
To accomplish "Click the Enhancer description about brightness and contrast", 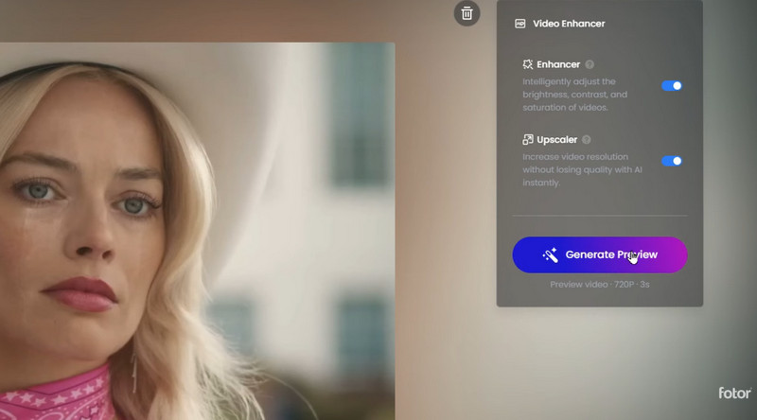I will (x=575, y=95).
